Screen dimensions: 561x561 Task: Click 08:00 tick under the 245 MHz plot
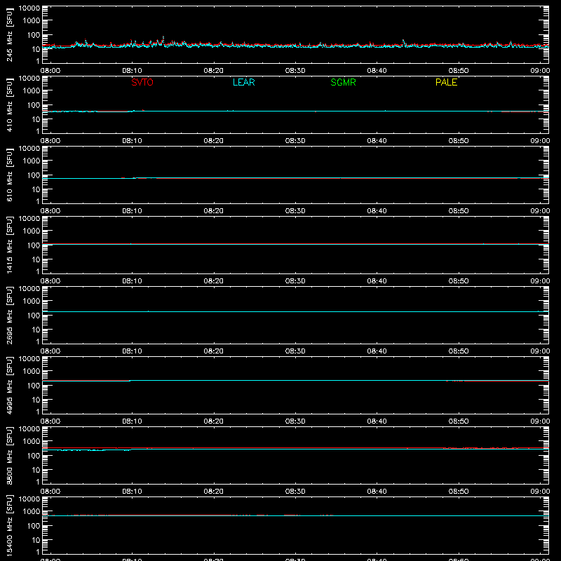coord(50,71)
